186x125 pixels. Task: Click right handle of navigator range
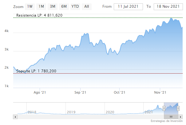point(178,108)
